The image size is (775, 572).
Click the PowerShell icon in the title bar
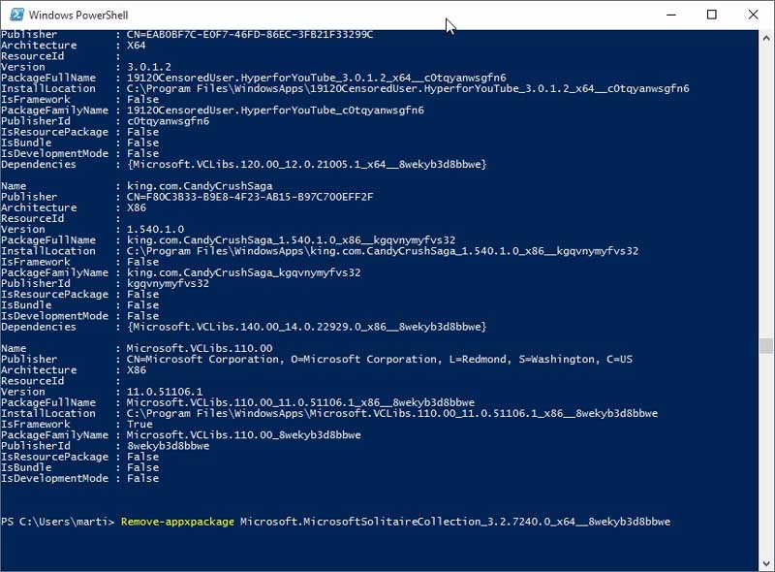click(x=16, y=15)
